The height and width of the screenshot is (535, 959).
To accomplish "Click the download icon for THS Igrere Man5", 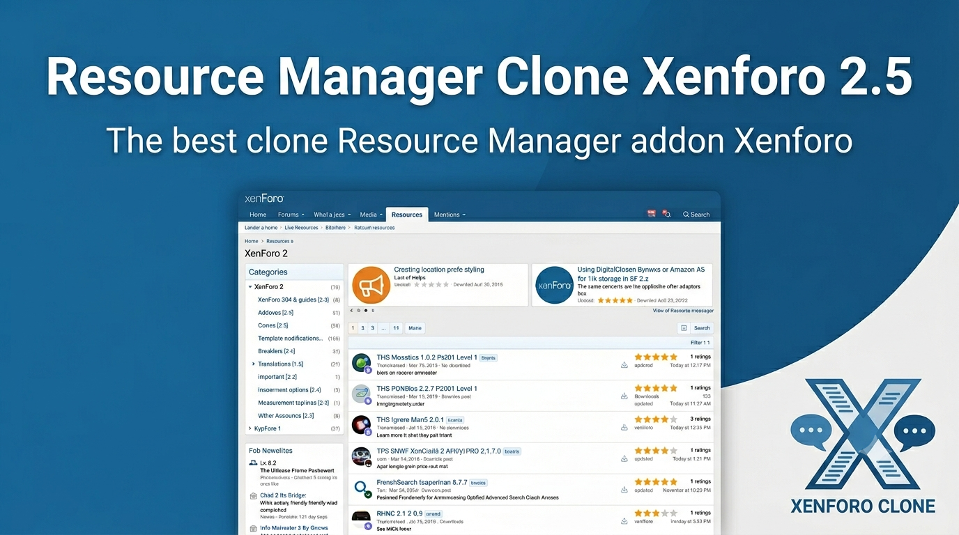I will point(624,428).
